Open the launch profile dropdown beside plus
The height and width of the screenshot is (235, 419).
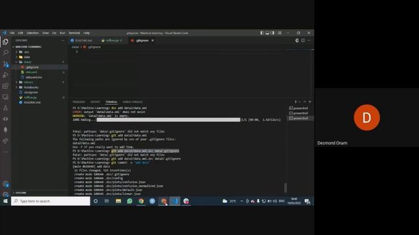(x=300, y=102)
